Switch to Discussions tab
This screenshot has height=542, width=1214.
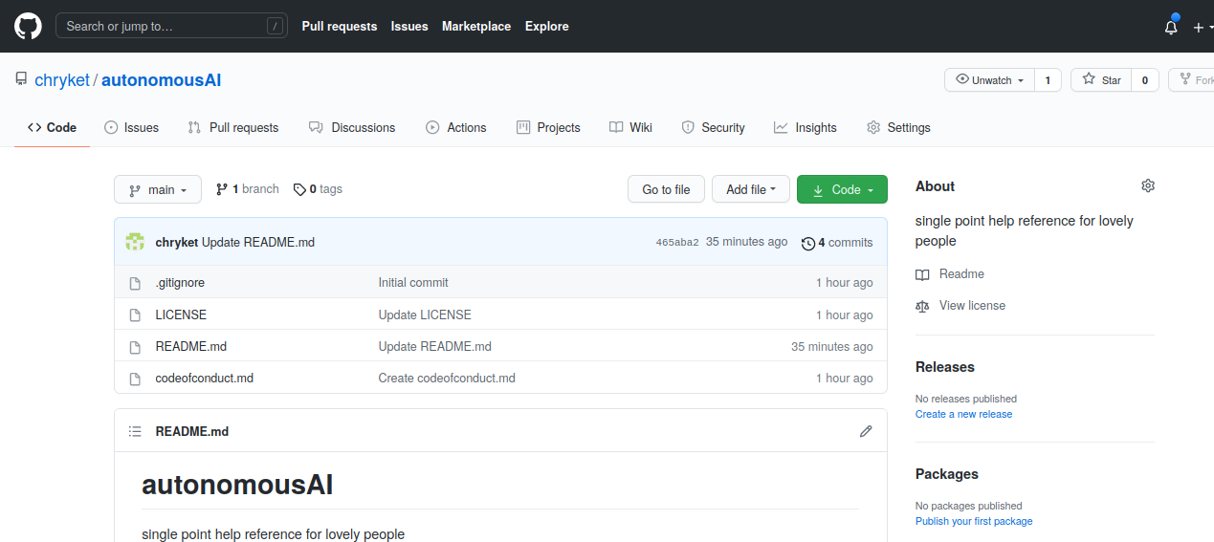tap(352, 127)
